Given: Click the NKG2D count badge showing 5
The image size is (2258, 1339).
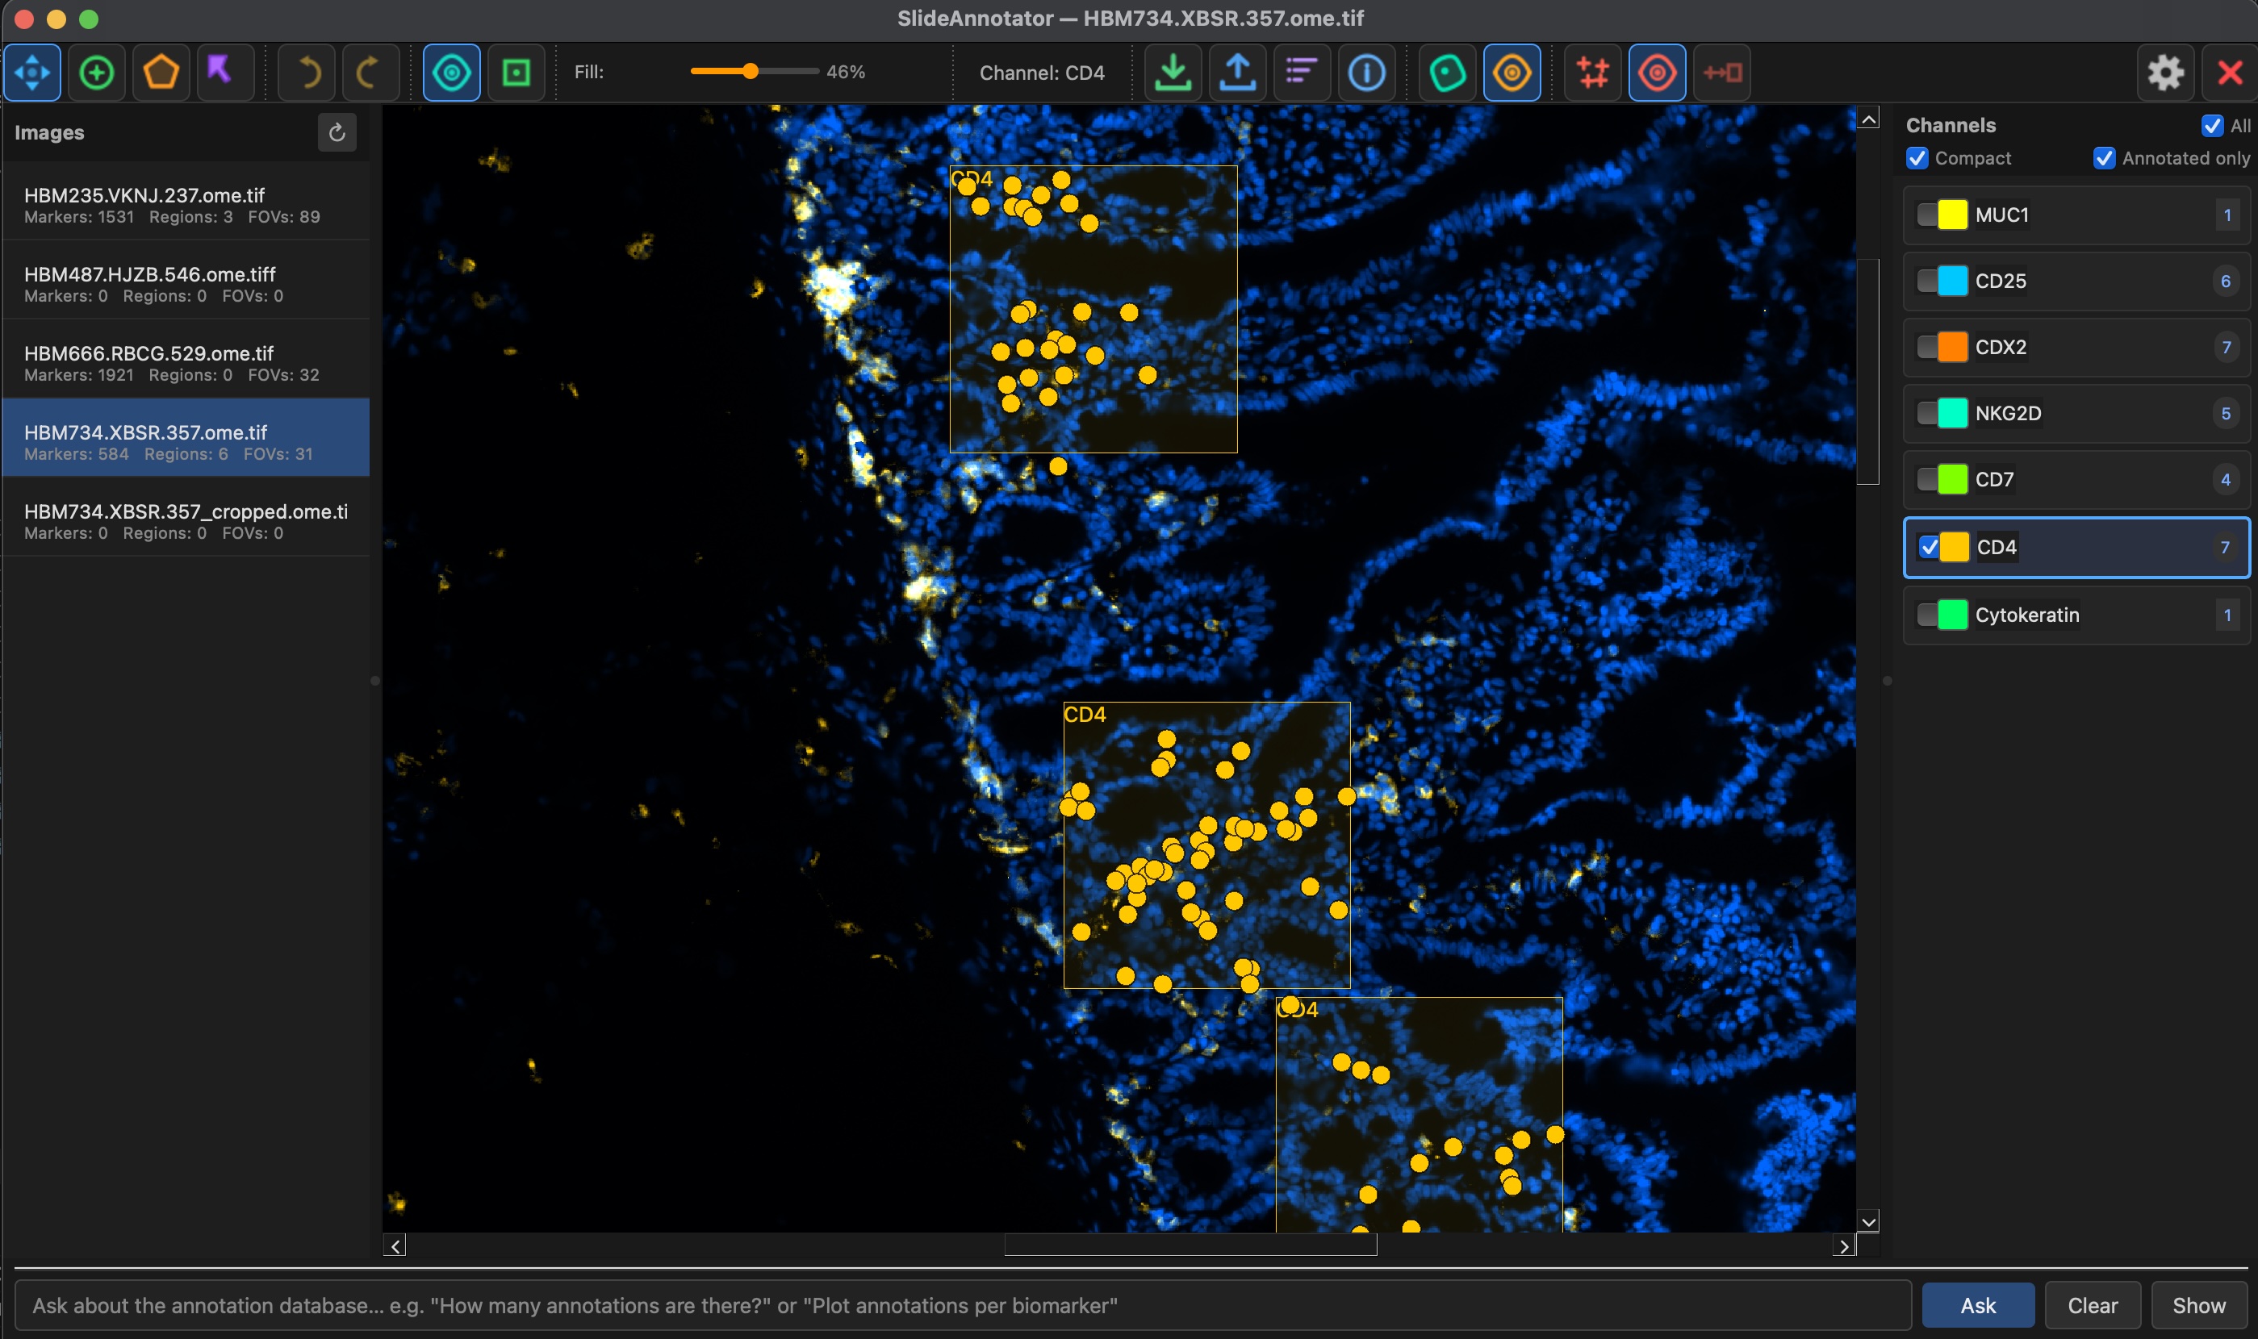Looking at the screenshot, I should [2227, 412].
